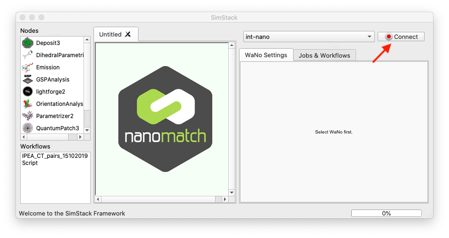This screenshot has height=238, width=449.
Task: Click the window close traffic-light button
Action: [x=23, y=17]
